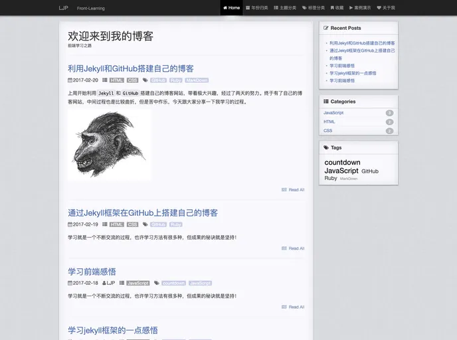Click the LJP site logo
457x340 pixels.
(x=63, y=8)
